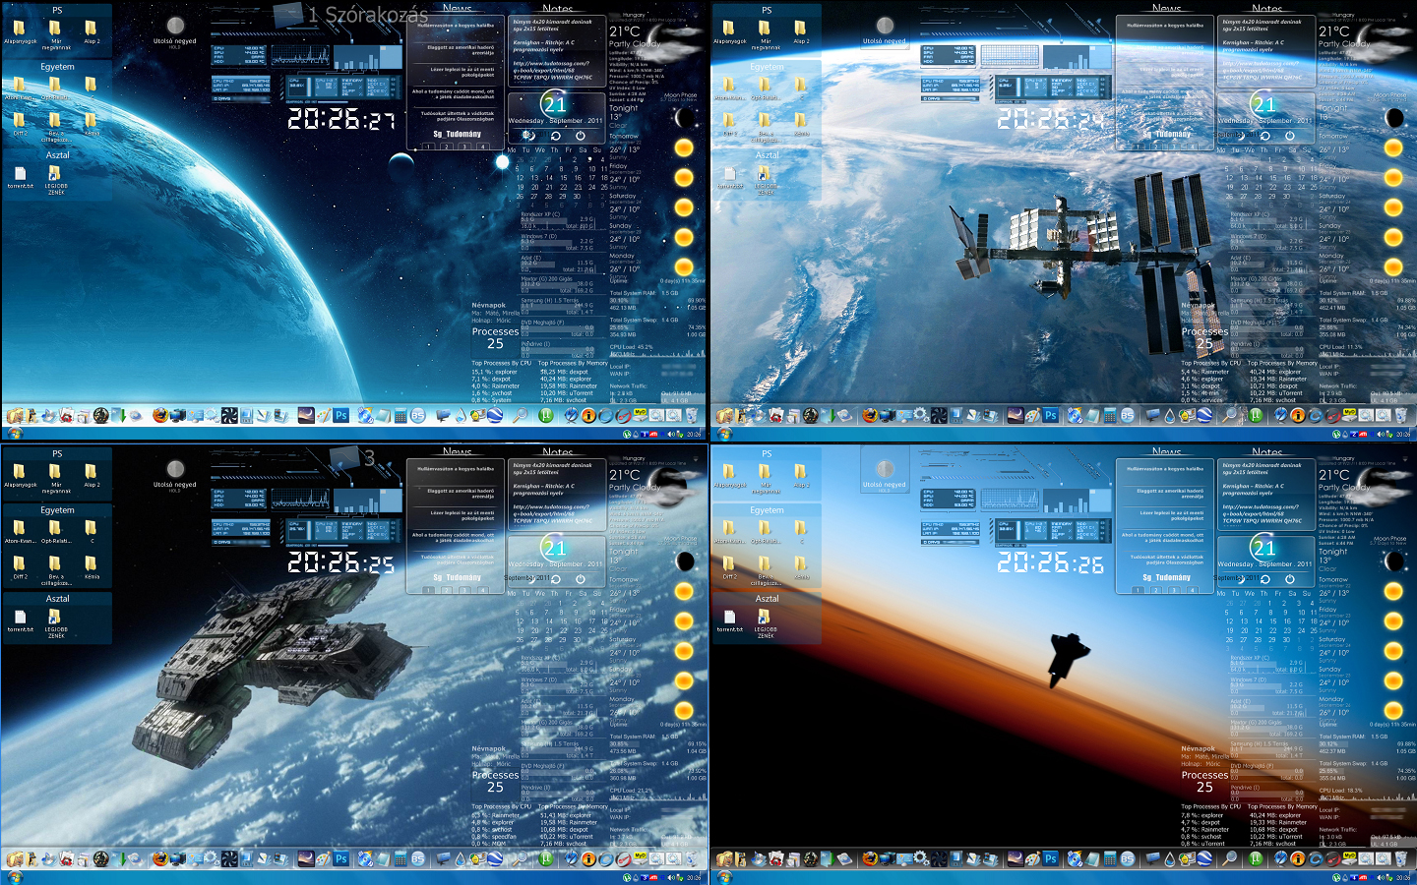1417x885 pixels.
Task: Click the 'Maxtor (G) 200 Gigás' drive meter on planet-wallpaper desktop
Action: click(558, 285)
